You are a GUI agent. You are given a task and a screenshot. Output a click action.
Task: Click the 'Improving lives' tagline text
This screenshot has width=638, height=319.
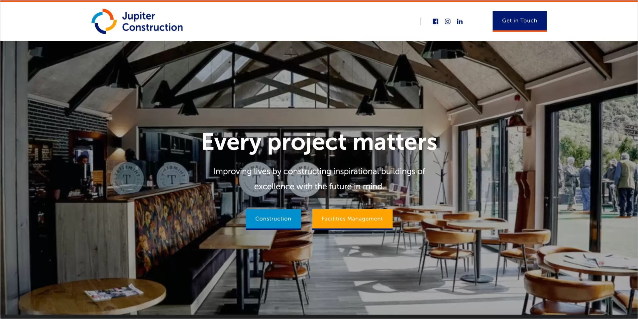click(x=319, y=179)
